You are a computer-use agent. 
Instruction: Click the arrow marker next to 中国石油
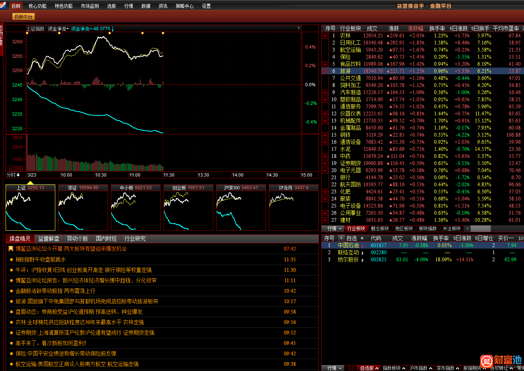pos(362,246)
